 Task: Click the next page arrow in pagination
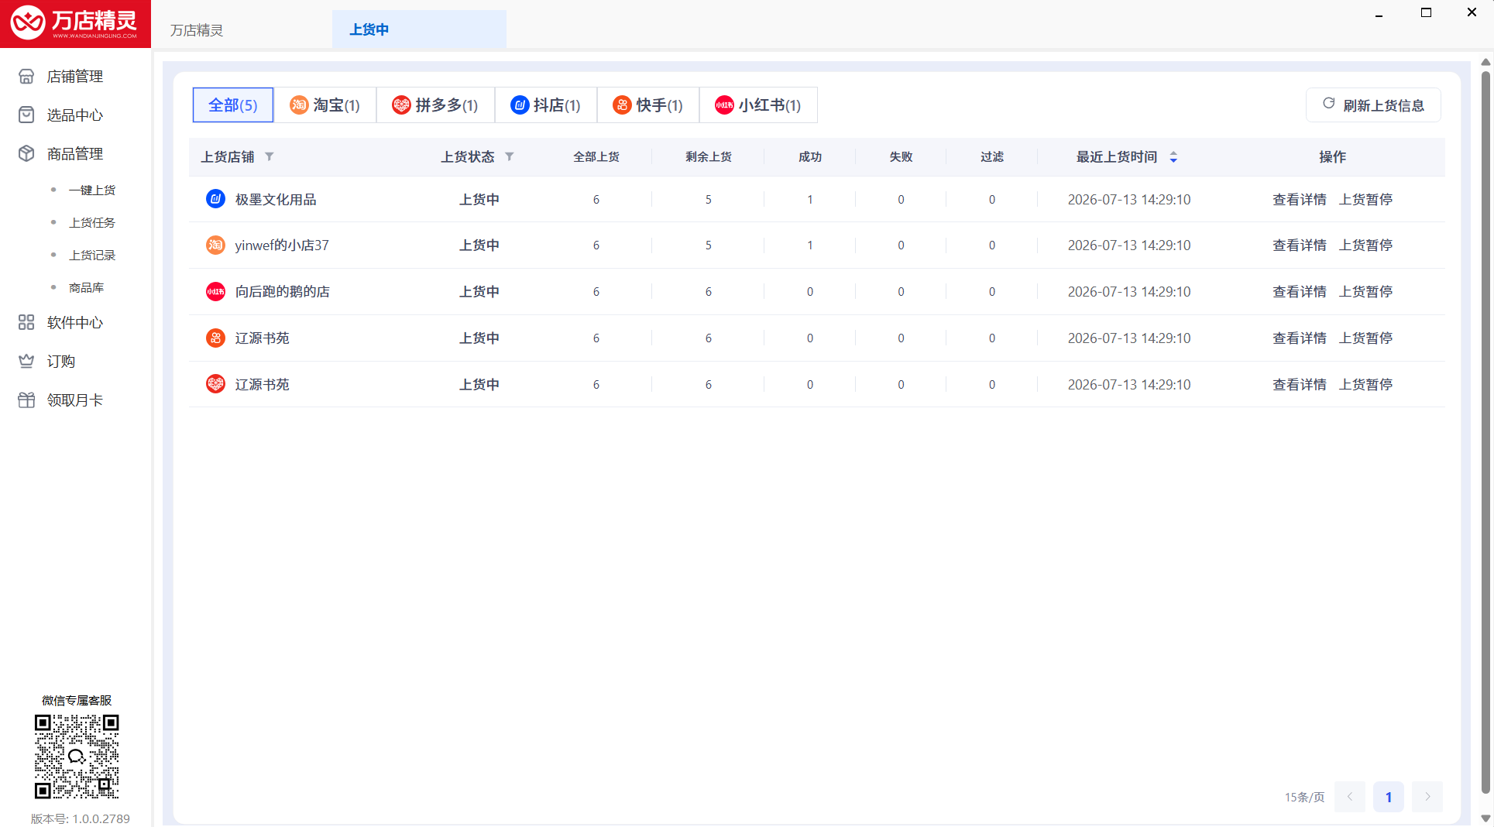[x=1427, y=797]
